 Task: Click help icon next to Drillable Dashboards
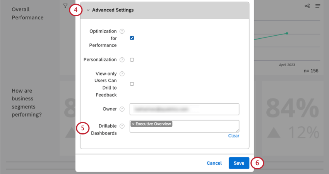[122, 126]
